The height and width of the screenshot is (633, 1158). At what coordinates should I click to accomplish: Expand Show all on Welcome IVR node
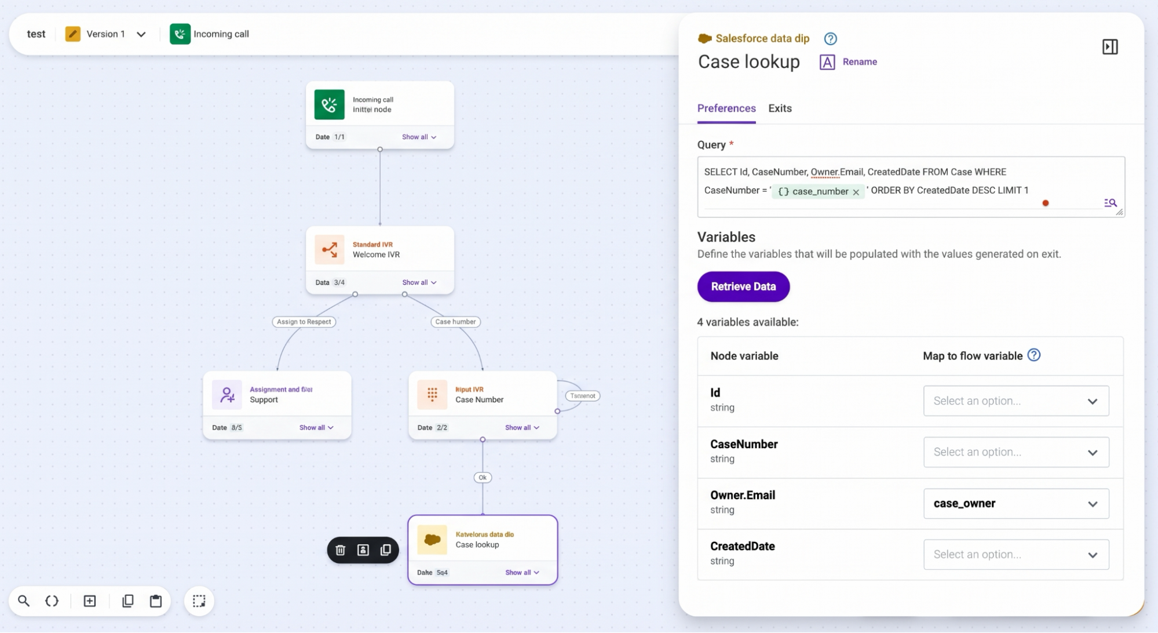click(419, 282)
